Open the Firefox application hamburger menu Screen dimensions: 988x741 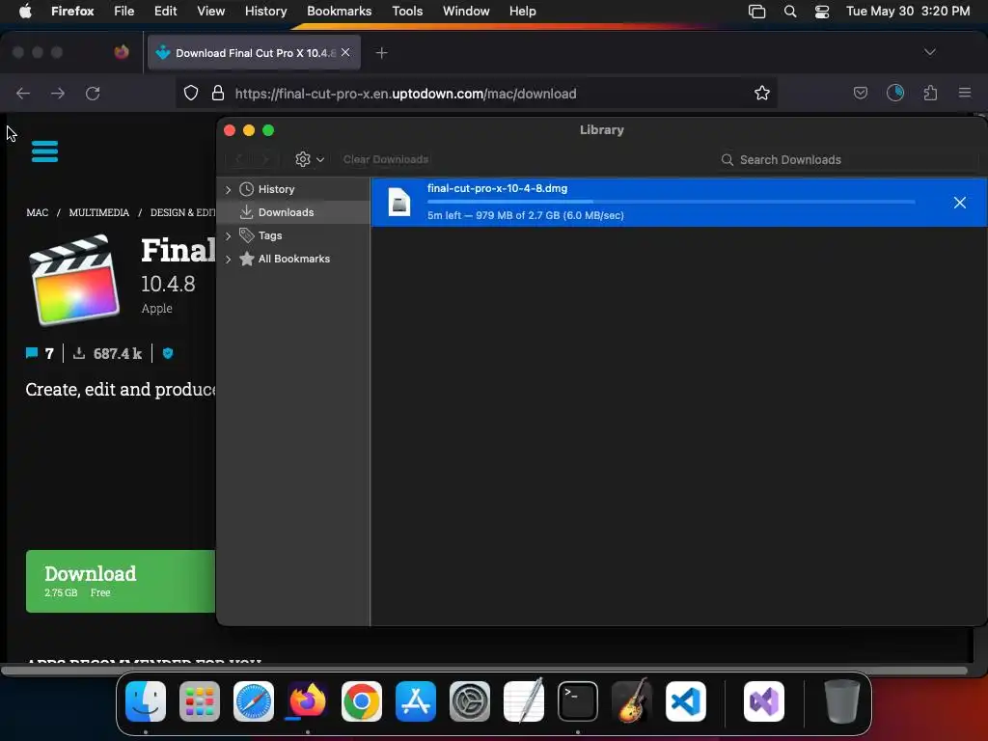click(965, 93)
